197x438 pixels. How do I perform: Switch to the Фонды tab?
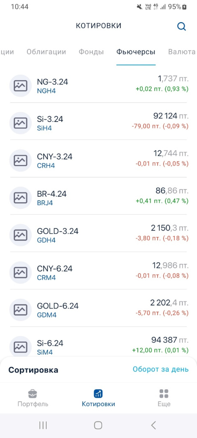(x=91, y=52)
